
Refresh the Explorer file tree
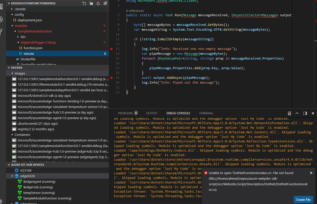pyautogui.click(x=98, y=3)
